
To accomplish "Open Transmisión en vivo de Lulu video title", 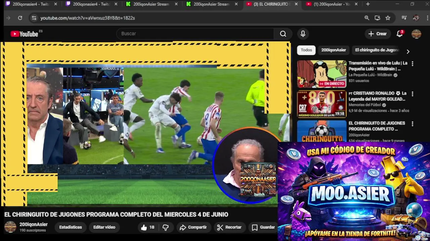I will click(x=378, y=66).
